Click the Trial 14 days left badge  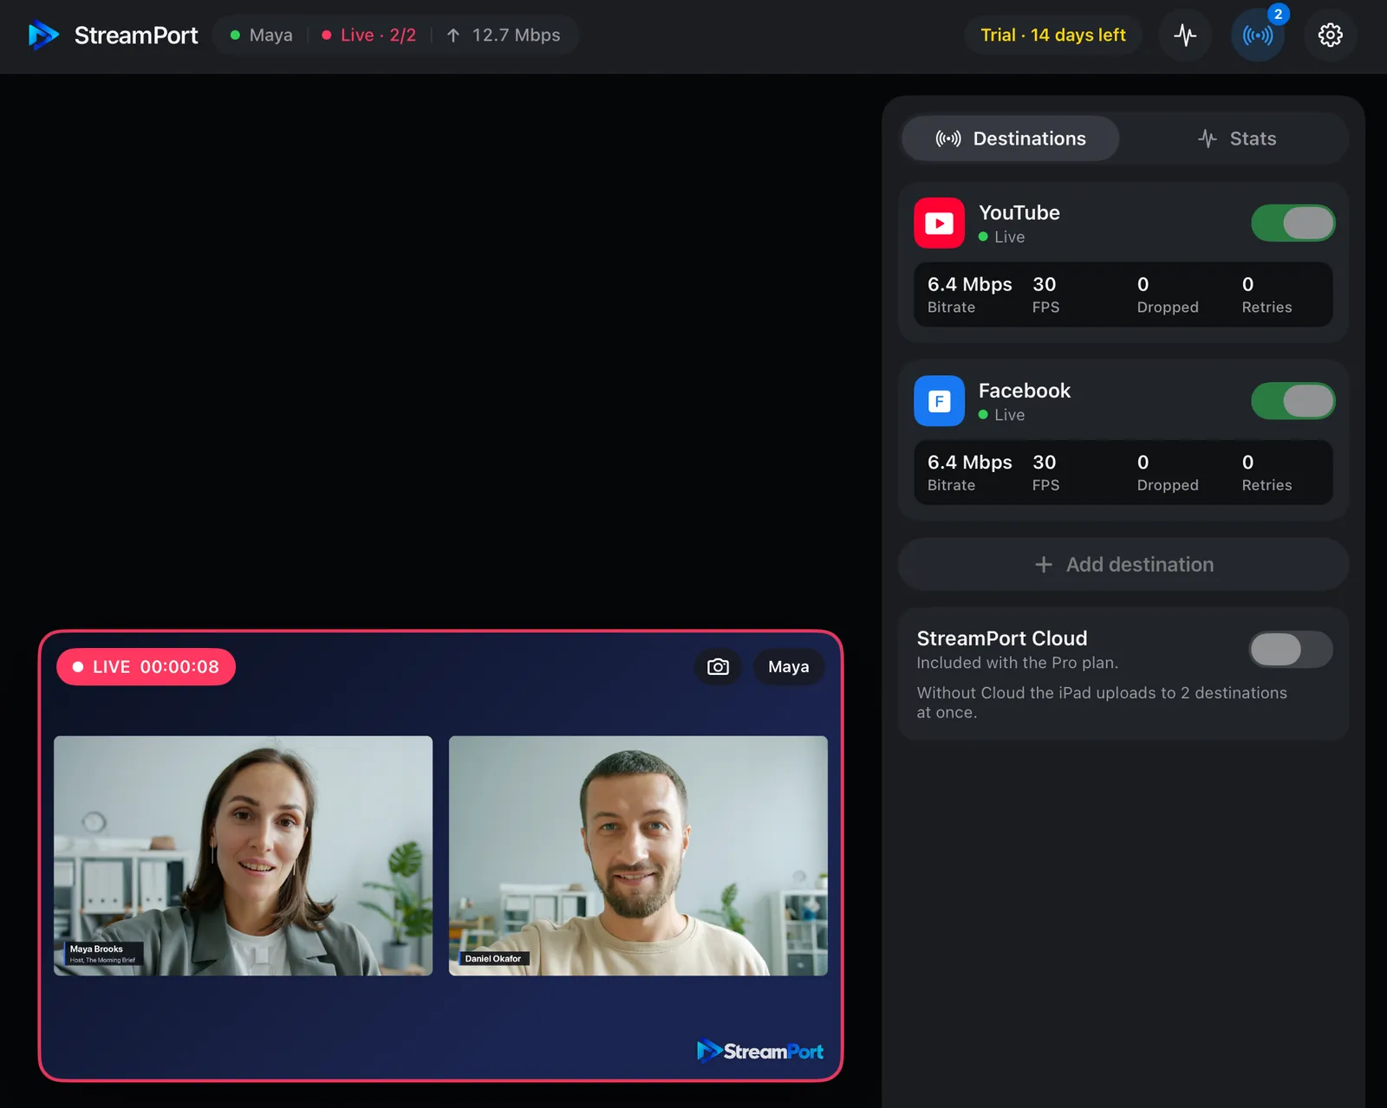(1053, 36)
